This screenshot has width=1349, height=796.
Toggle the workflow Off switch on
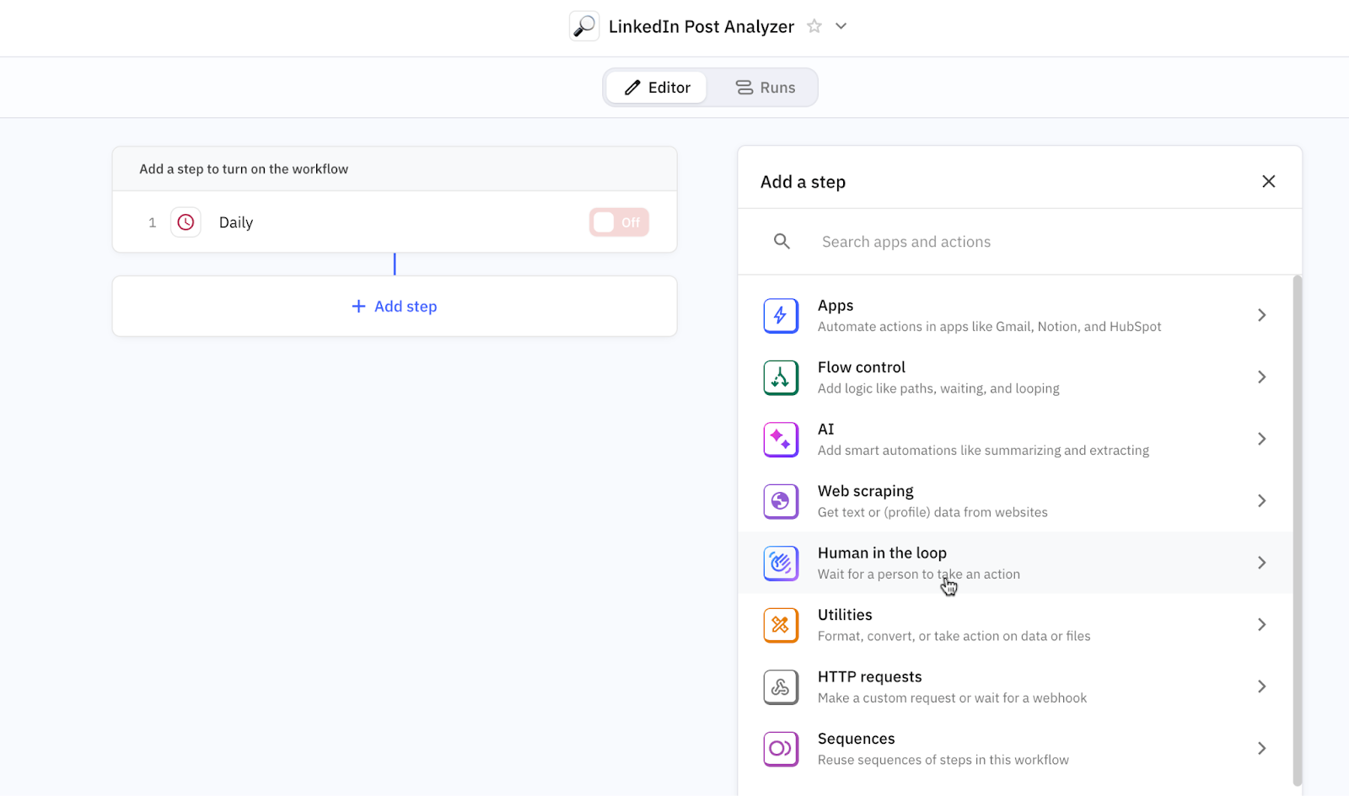coord(619,222)
